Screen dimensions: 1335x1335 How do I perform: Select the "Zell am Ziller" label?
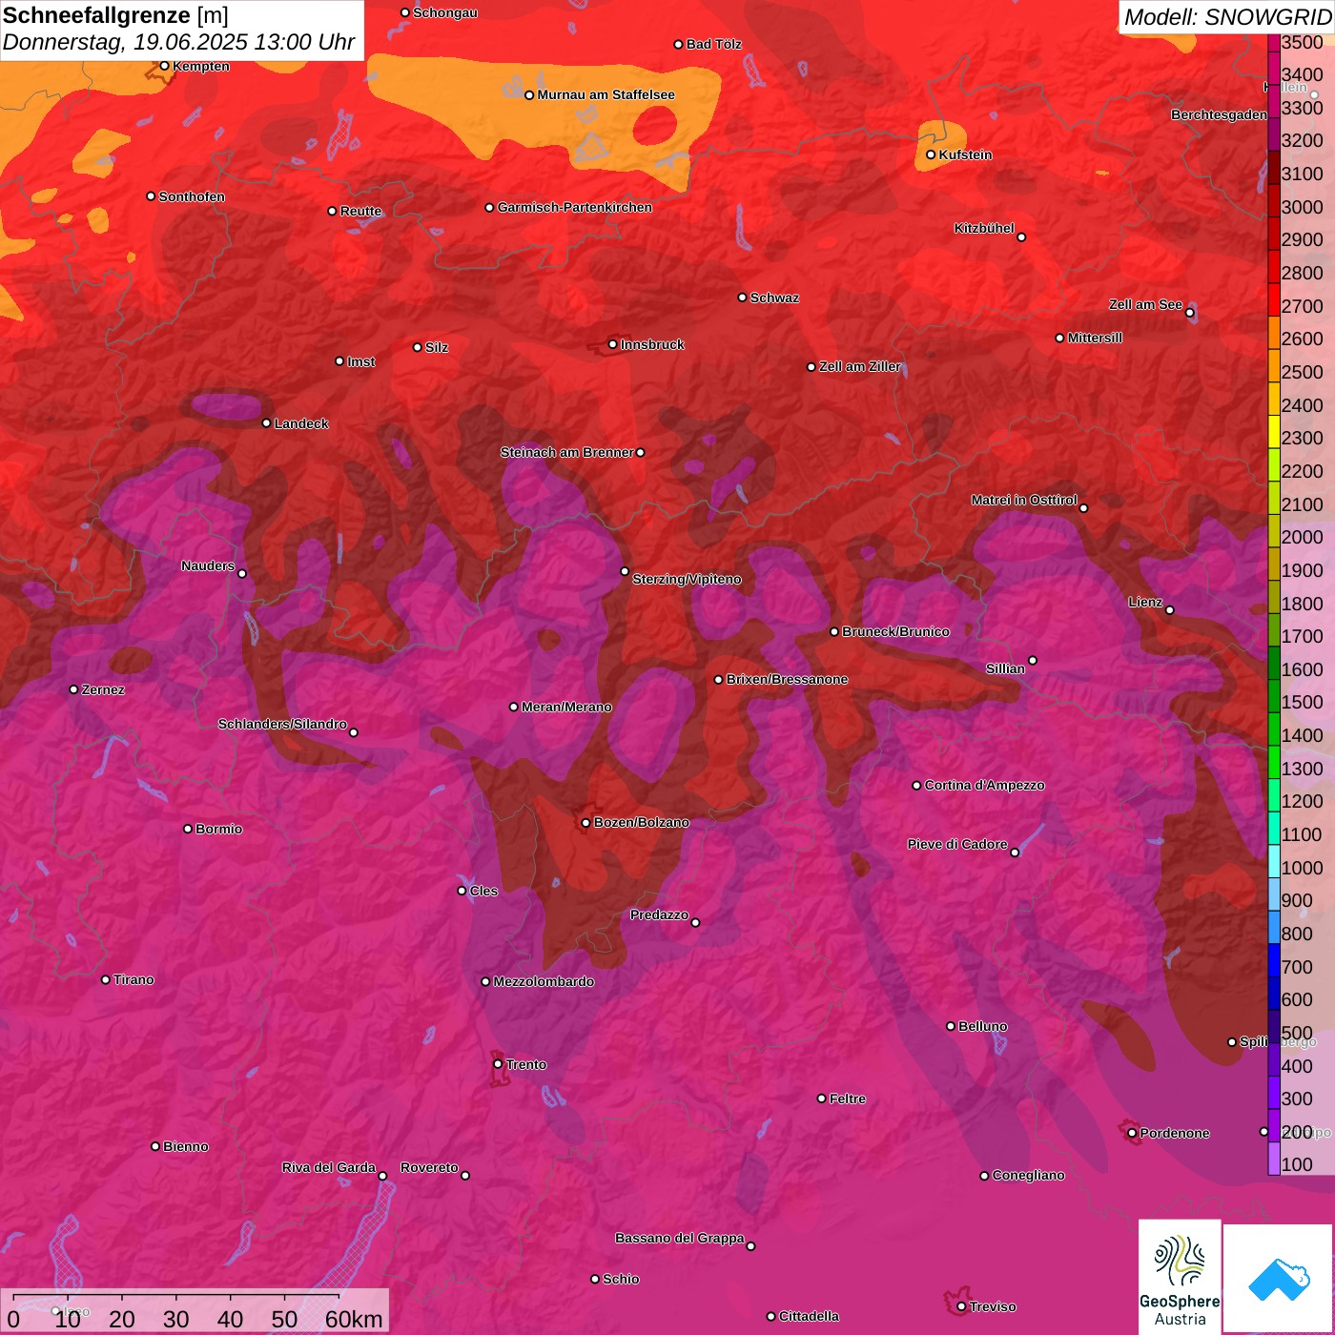pos(860,366)
